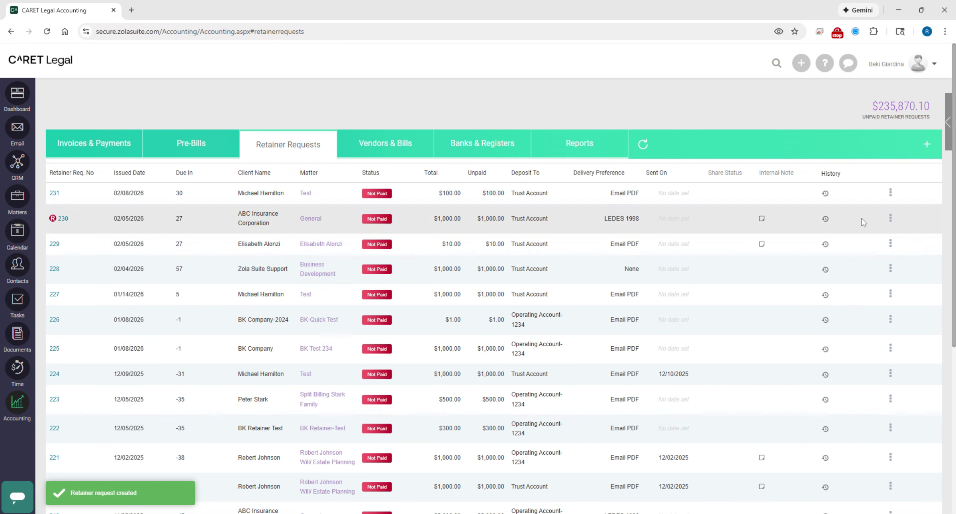The height and width of the screenshot is (514, 956).
Task: Click the refresh icon in the tab bar
Action: [x=643, y=144]
